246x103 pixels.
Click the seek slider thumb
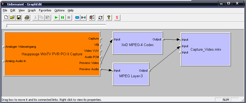pyautogui.click(x=7, y=25)
